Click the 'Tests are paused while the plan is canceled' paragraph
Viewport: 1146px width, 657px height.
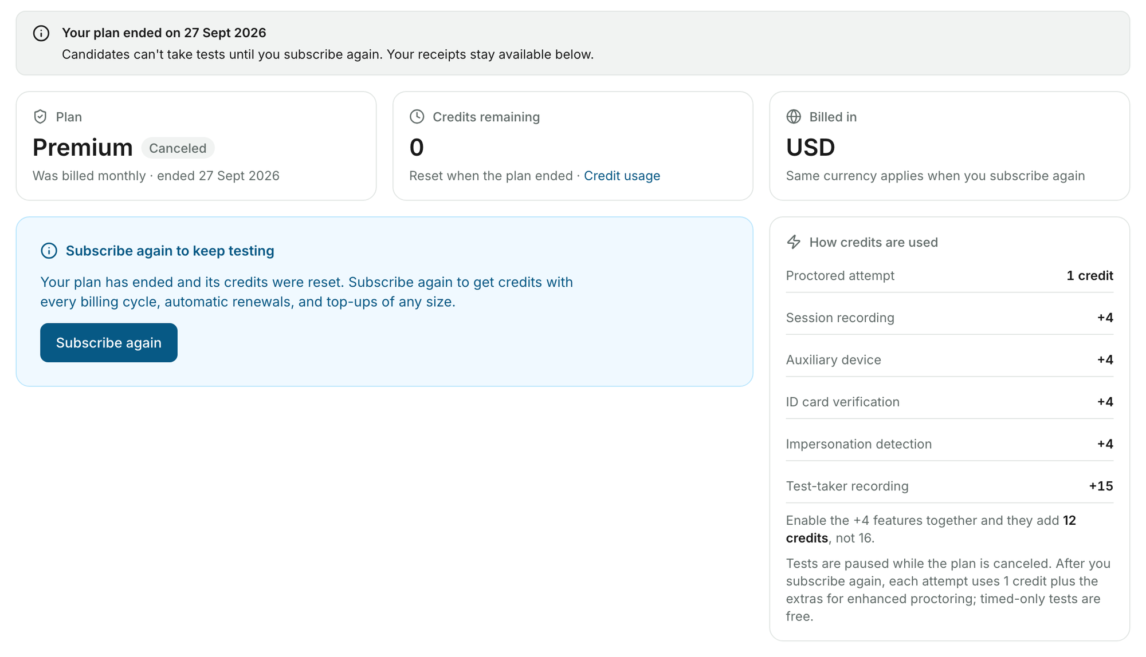point(948,590)
